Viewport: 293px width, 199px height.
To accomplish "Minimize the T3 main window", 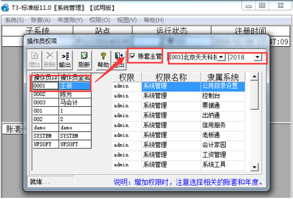I will coord(249,6).
